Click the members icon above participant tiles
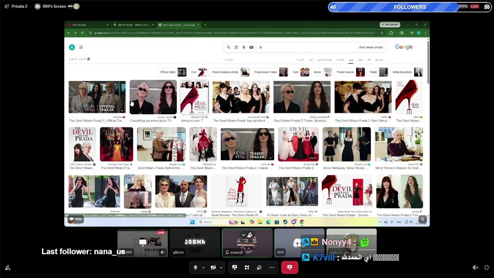This screenshot has height=278, width=494. tap(250, 234)
